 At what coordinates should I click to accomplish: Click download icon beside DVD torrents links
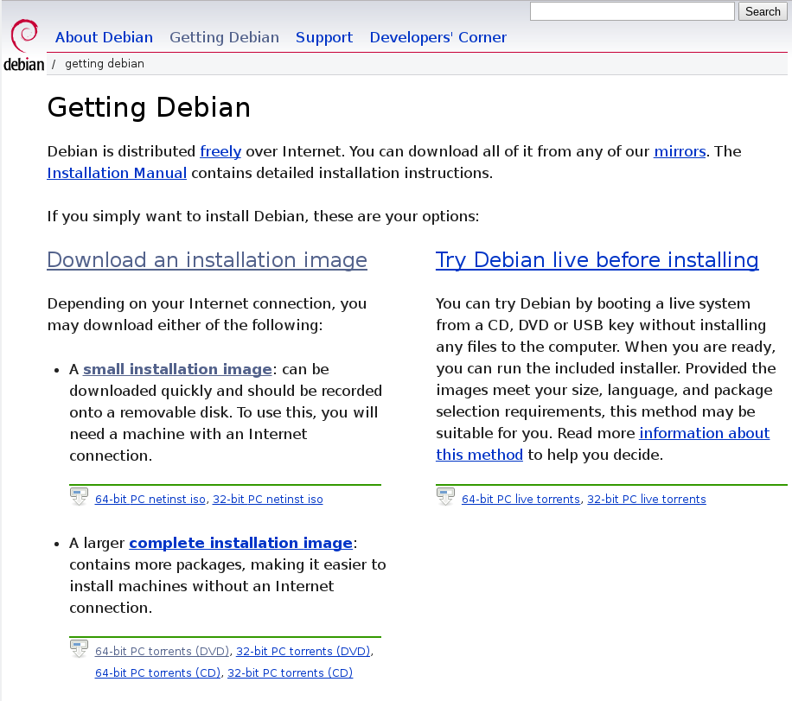(79, 649)
